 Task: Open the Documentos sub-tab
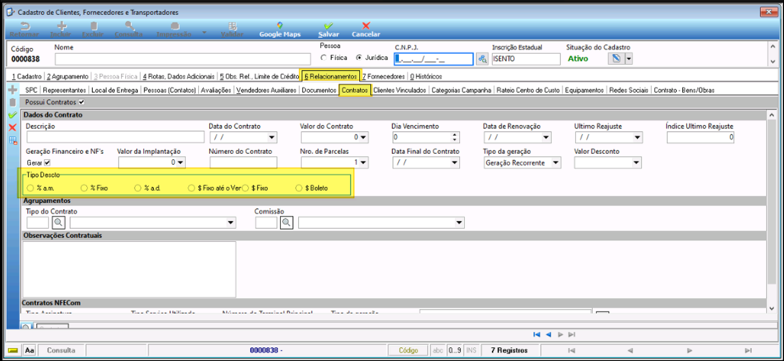[x=319, y=90]
